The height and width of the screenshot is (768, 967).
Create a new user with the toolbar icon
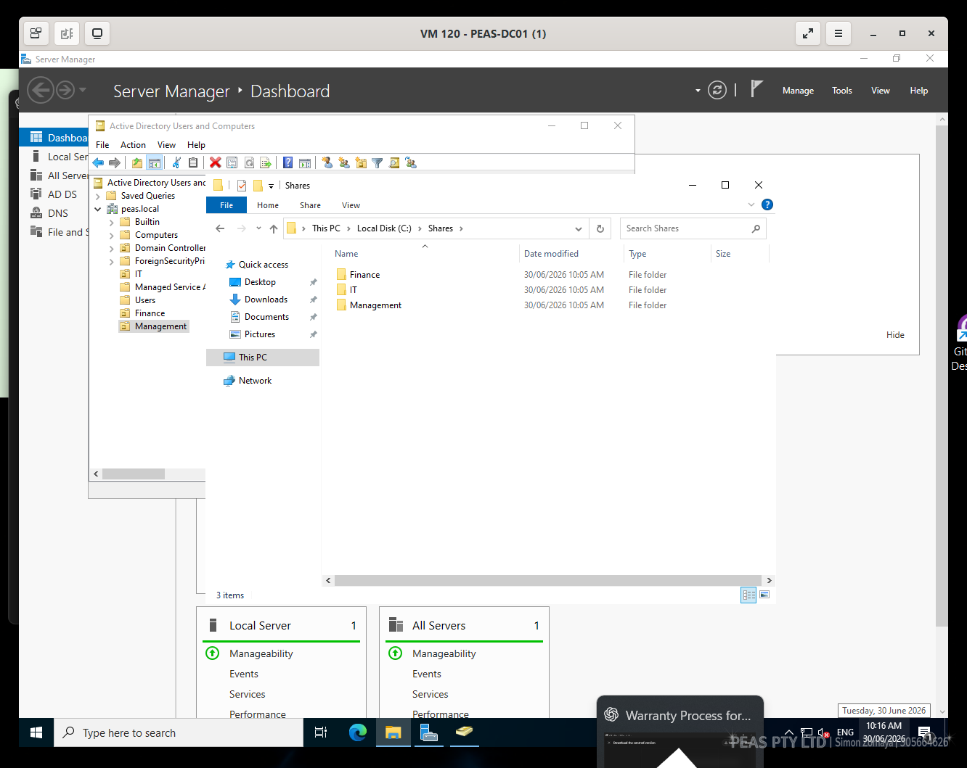pyautogui.click(x=327, y=163)
